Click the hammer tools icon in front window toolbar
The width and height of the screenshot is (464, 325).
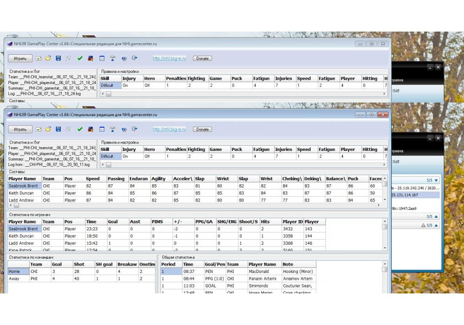[x=112, y=129]
